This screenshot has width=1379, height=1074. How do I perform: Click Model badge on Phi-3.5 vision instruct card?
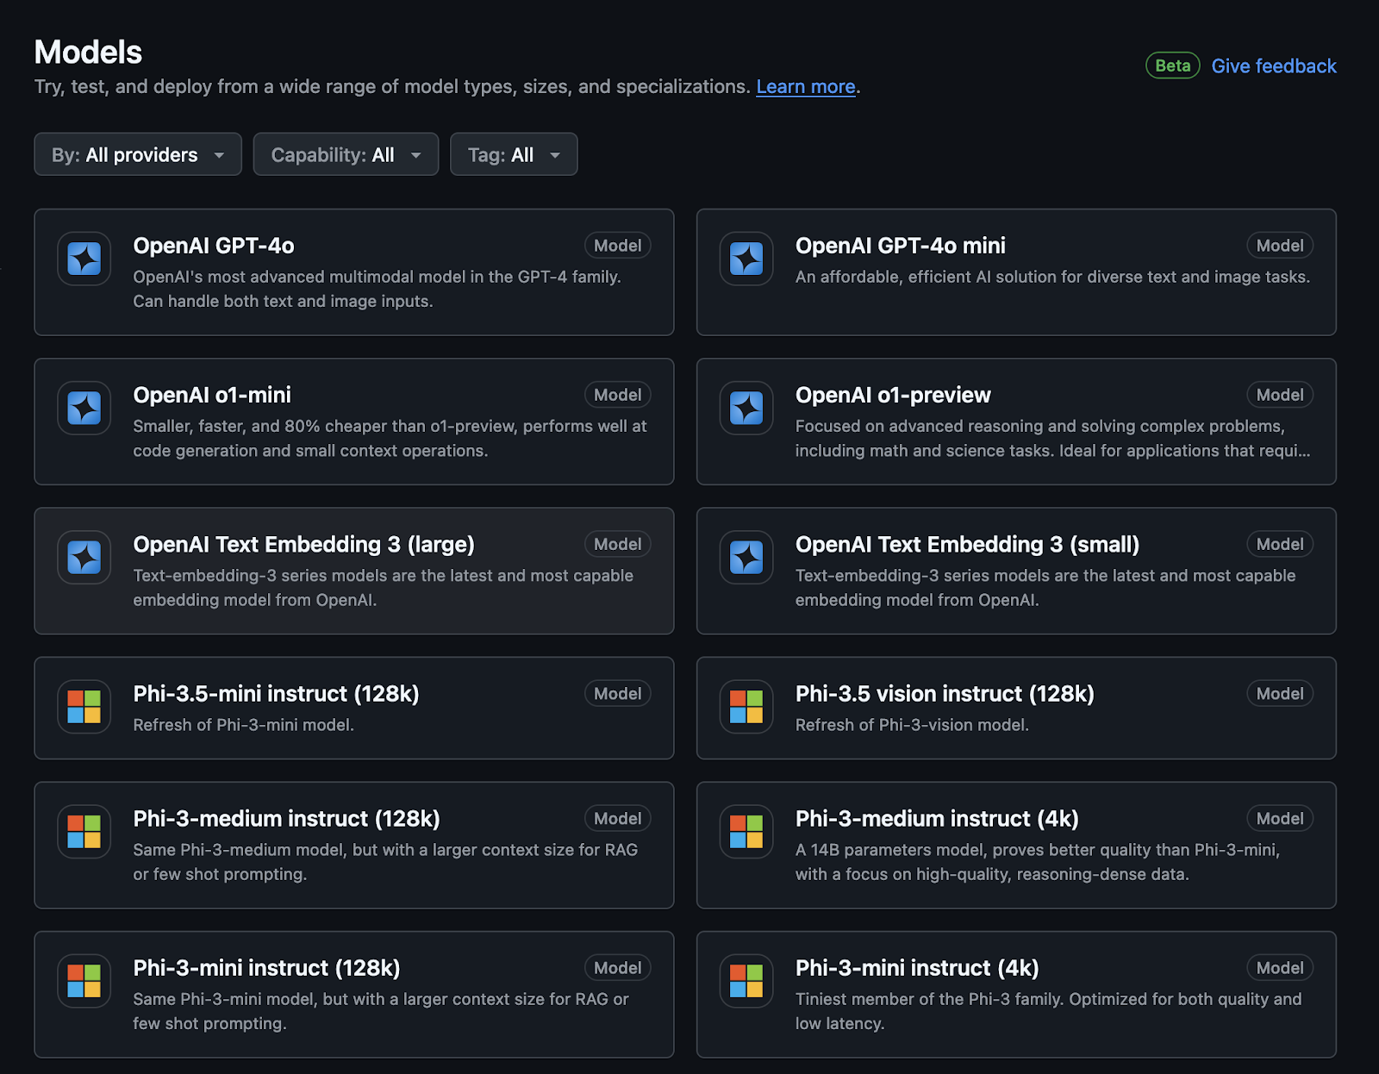point(1280,694)
